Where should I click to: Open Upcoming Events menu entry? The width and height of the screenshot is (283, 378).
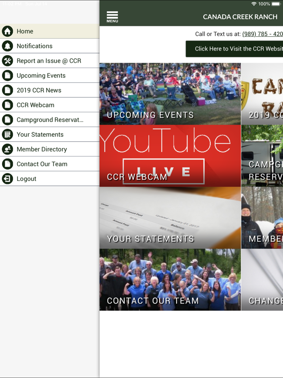(x=50, y=75)
